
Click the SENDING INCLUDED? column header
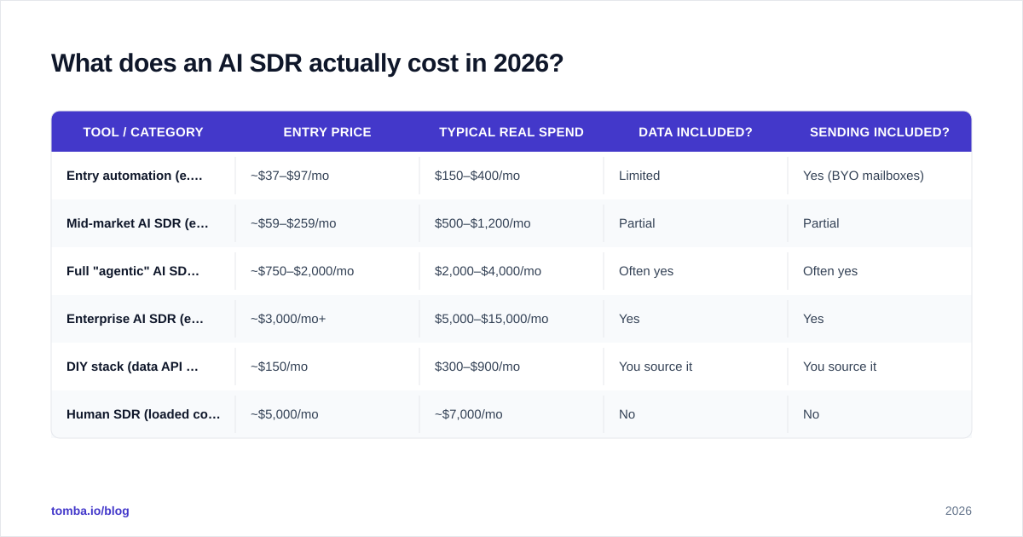[x=880, y=132]
